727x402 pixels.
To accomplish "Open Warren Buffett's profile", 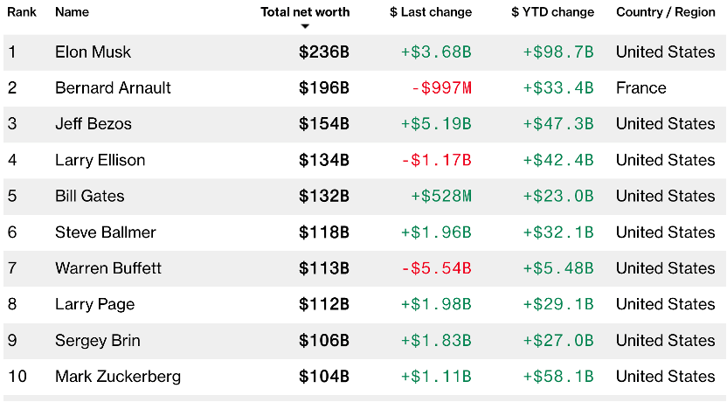I will (108, 268).
